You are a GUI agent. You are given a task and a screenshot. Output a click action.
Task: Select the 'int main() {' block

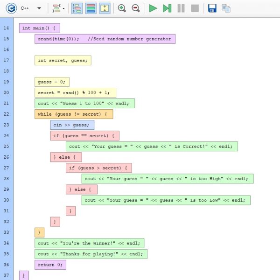pyautogui.click(x=40, y=28)
